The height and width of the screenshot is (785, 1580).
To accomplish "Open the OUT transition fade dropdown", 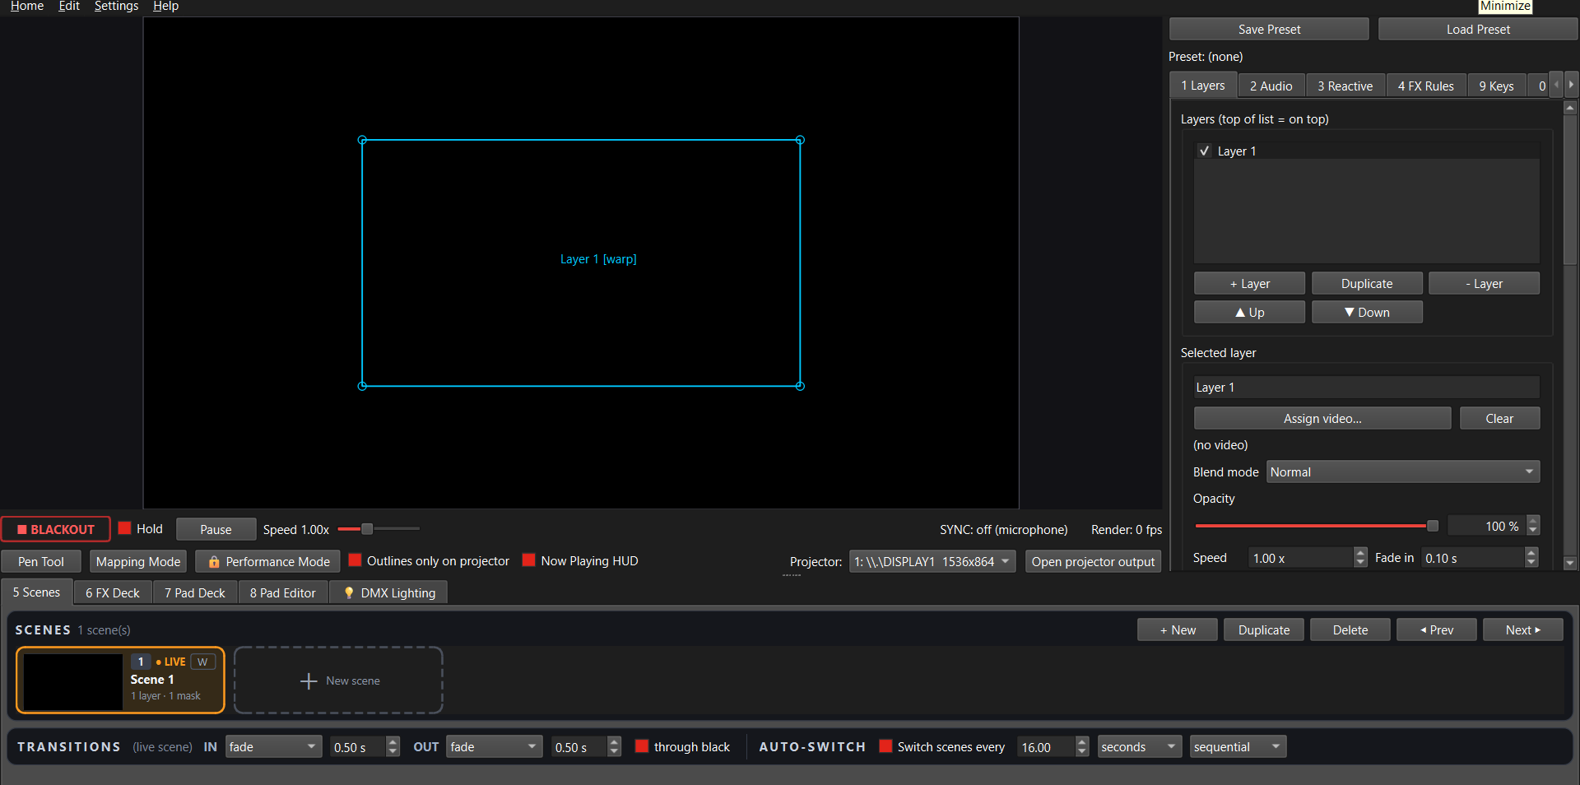I will [x=495, y=747].
